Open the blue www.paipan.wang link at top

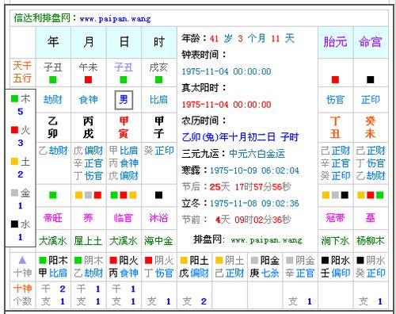[x=115, y=19]
